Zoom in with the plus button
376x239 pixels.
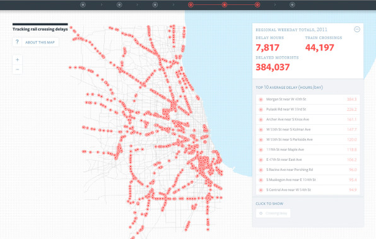(x=17, y=60)
